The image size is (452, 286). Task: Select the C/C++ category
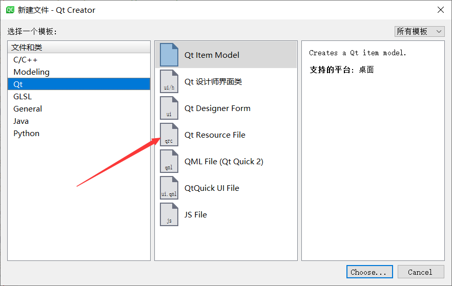pyautogui.click(x=79, y=59)
